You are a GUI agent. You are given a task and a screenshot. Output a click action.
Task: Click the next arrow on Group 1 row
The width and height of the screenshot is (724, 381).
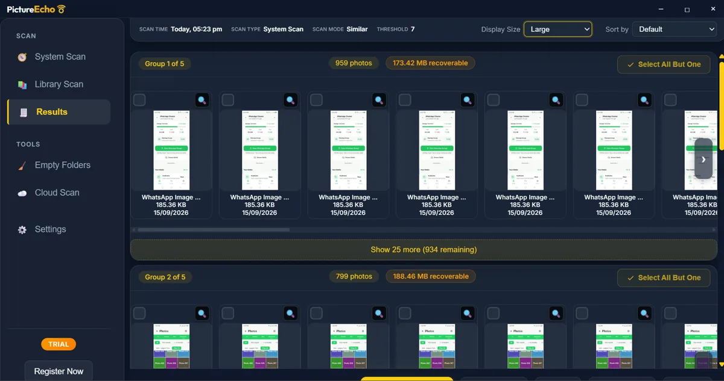tap(703, 159)
